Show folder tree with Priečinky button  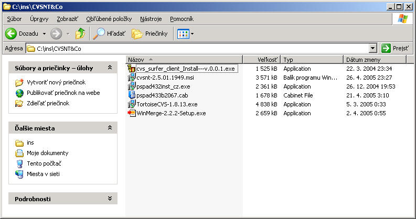click(137, 34)
